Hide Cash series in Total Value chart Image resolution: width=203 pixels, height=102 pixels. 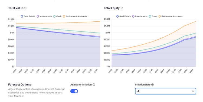tap(57, 17)
